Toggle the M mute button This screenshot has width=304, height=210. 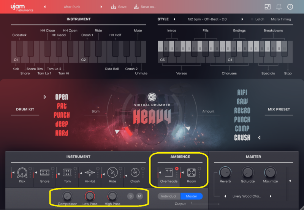pyautogui.click(x=139, y=196)
